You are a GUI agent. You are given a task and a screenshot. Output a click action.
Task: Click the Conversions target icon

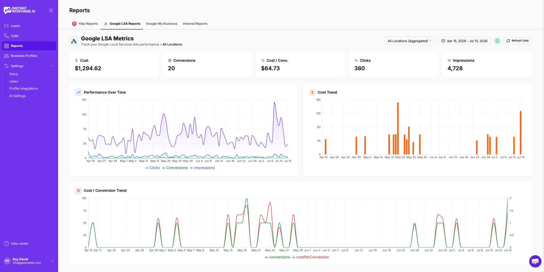pos(170,61)
